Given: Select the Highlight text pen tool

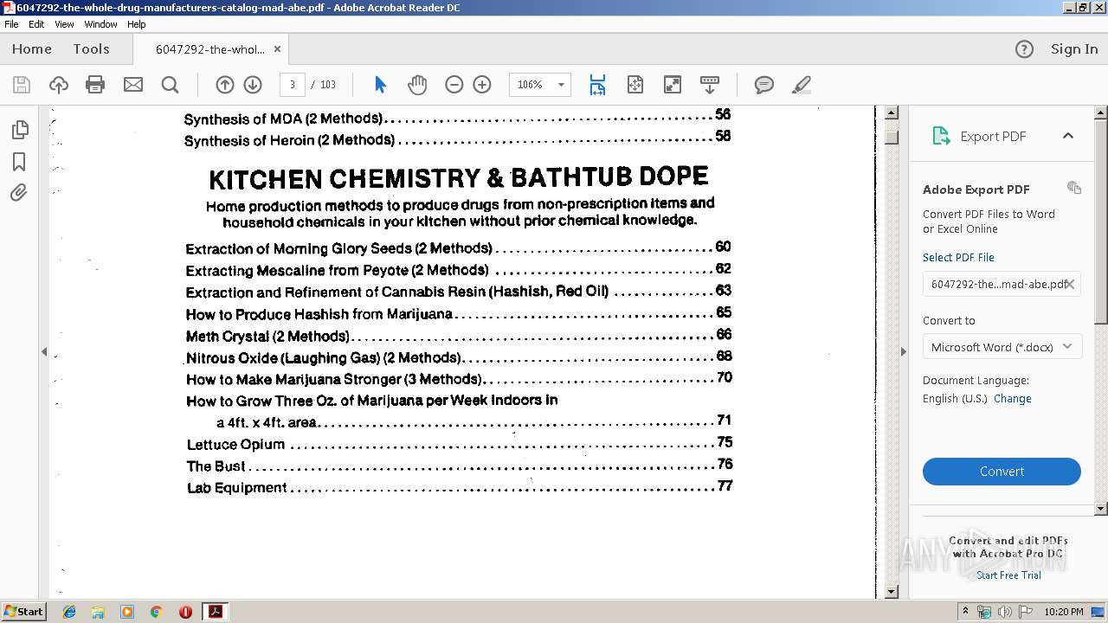Looking at the screenshot, I should 802,85.
